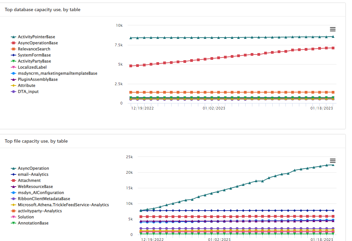Toggle PluginAssemblyBase legend item

pos(37,79)
